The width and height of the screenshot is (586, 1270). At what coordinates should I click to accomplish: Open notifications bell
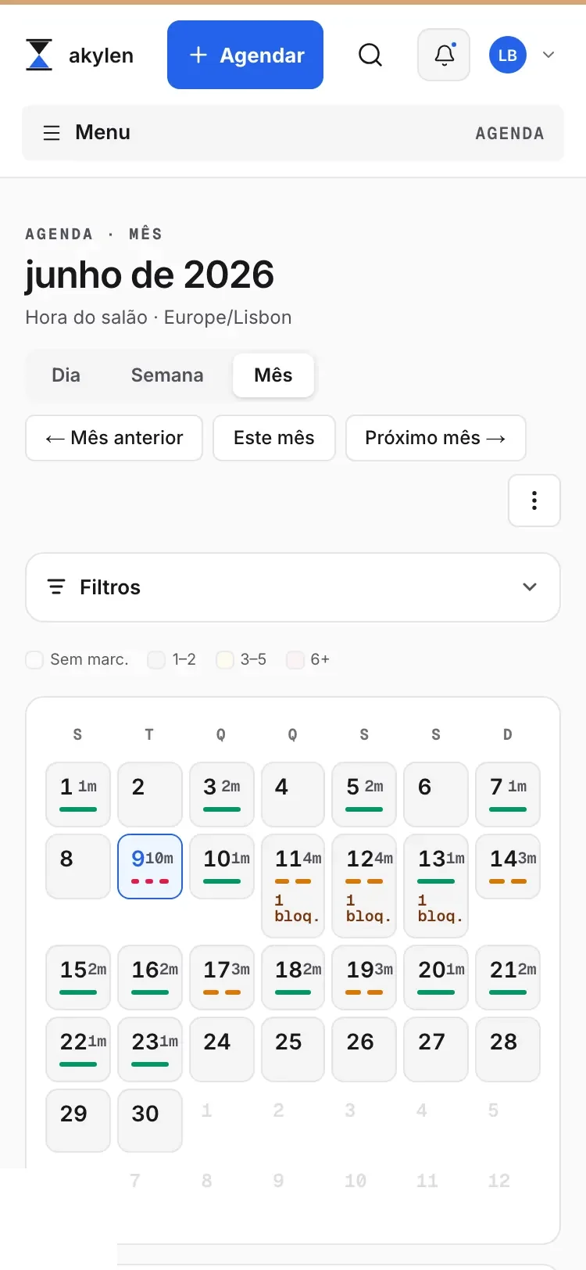(x=444, y=55)
